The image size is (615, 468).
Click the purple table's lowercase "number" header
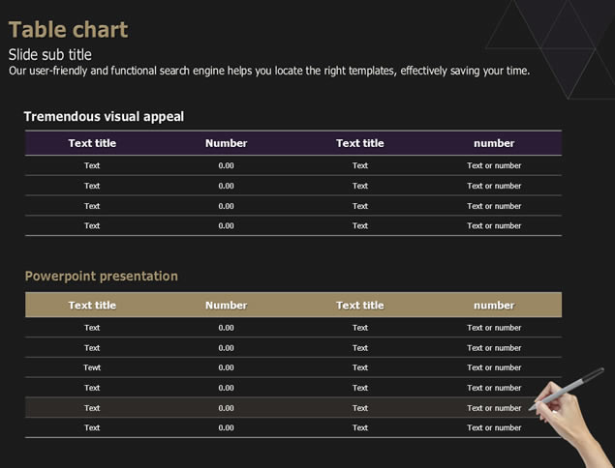click(494, 143)
